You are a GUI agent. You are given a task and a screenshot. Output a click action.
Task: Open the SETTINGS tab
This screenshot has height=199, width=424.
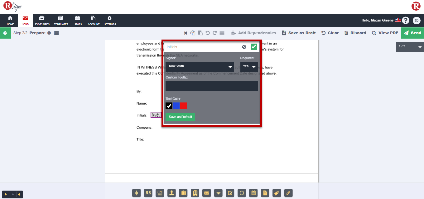(110, 20)
